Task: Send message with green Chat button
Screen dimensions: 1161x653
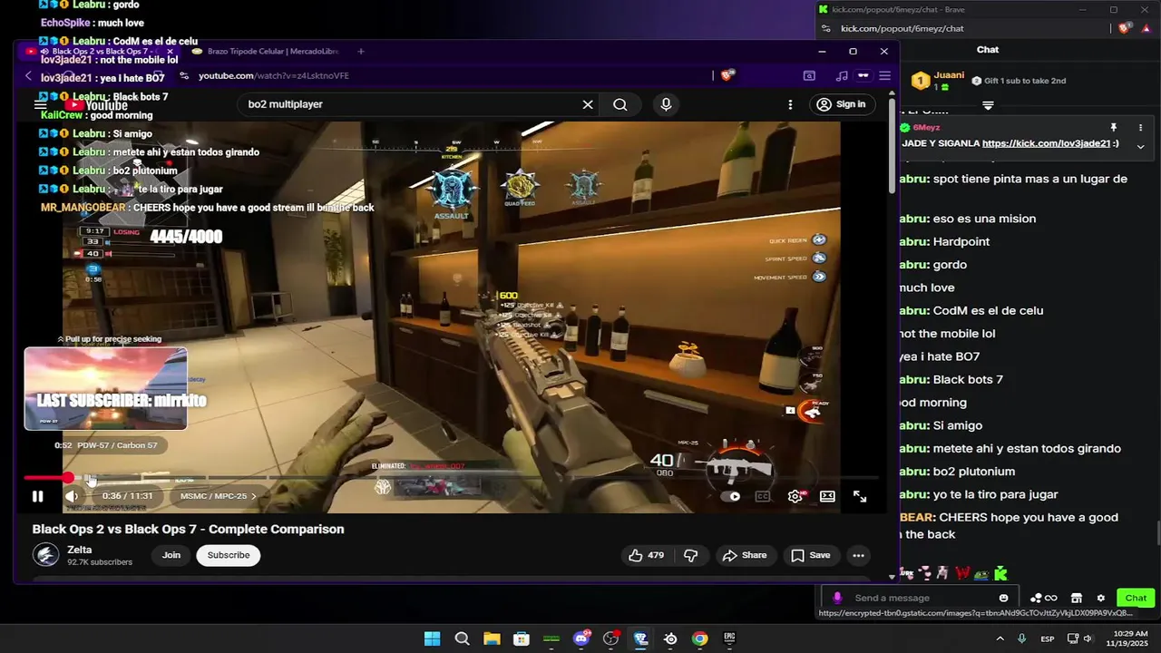Action: click(x=1136, y=598)
